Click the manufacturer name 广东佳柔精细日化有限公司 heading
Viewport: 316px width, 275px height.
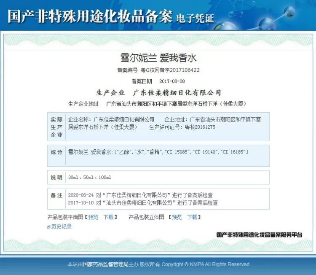point(177,92)
